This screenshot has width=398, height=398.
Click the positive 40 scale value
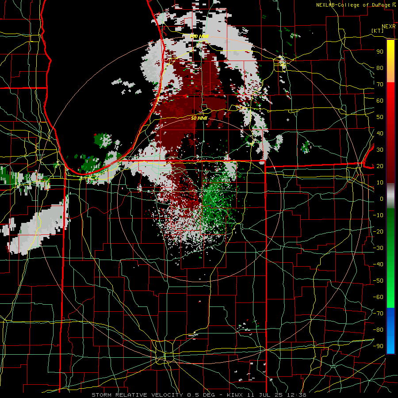tap(380, 133)
